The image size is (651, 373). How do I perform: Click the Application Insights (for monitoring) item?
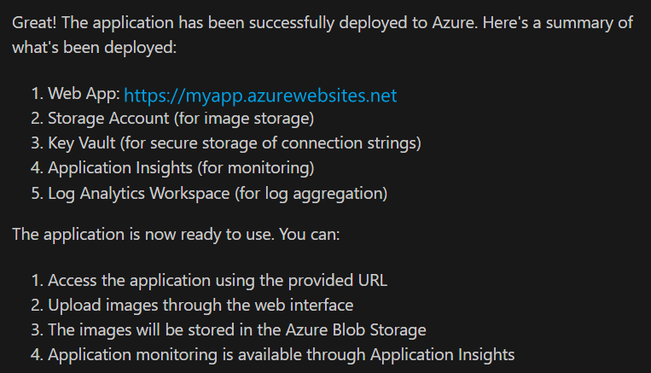[181, 168]
